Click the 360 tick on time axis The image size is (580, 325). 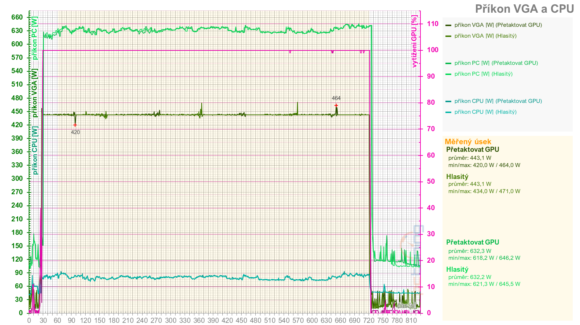coord(199,320)
